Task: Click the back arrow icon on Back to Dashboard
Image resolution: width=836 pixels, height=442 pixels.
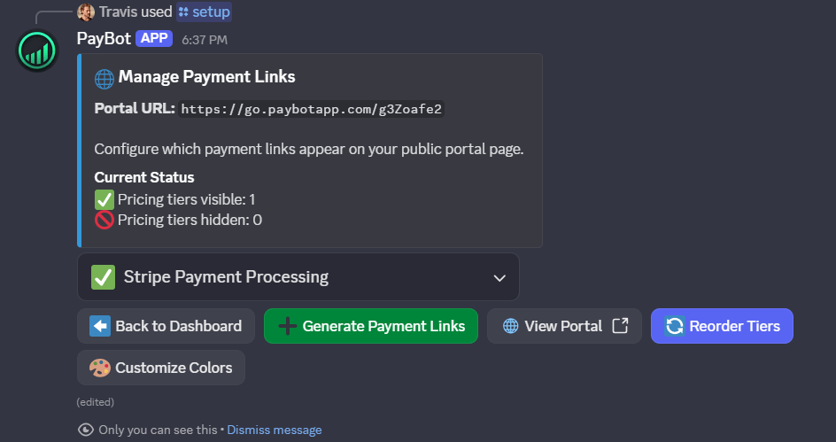Action: (100, 326)
